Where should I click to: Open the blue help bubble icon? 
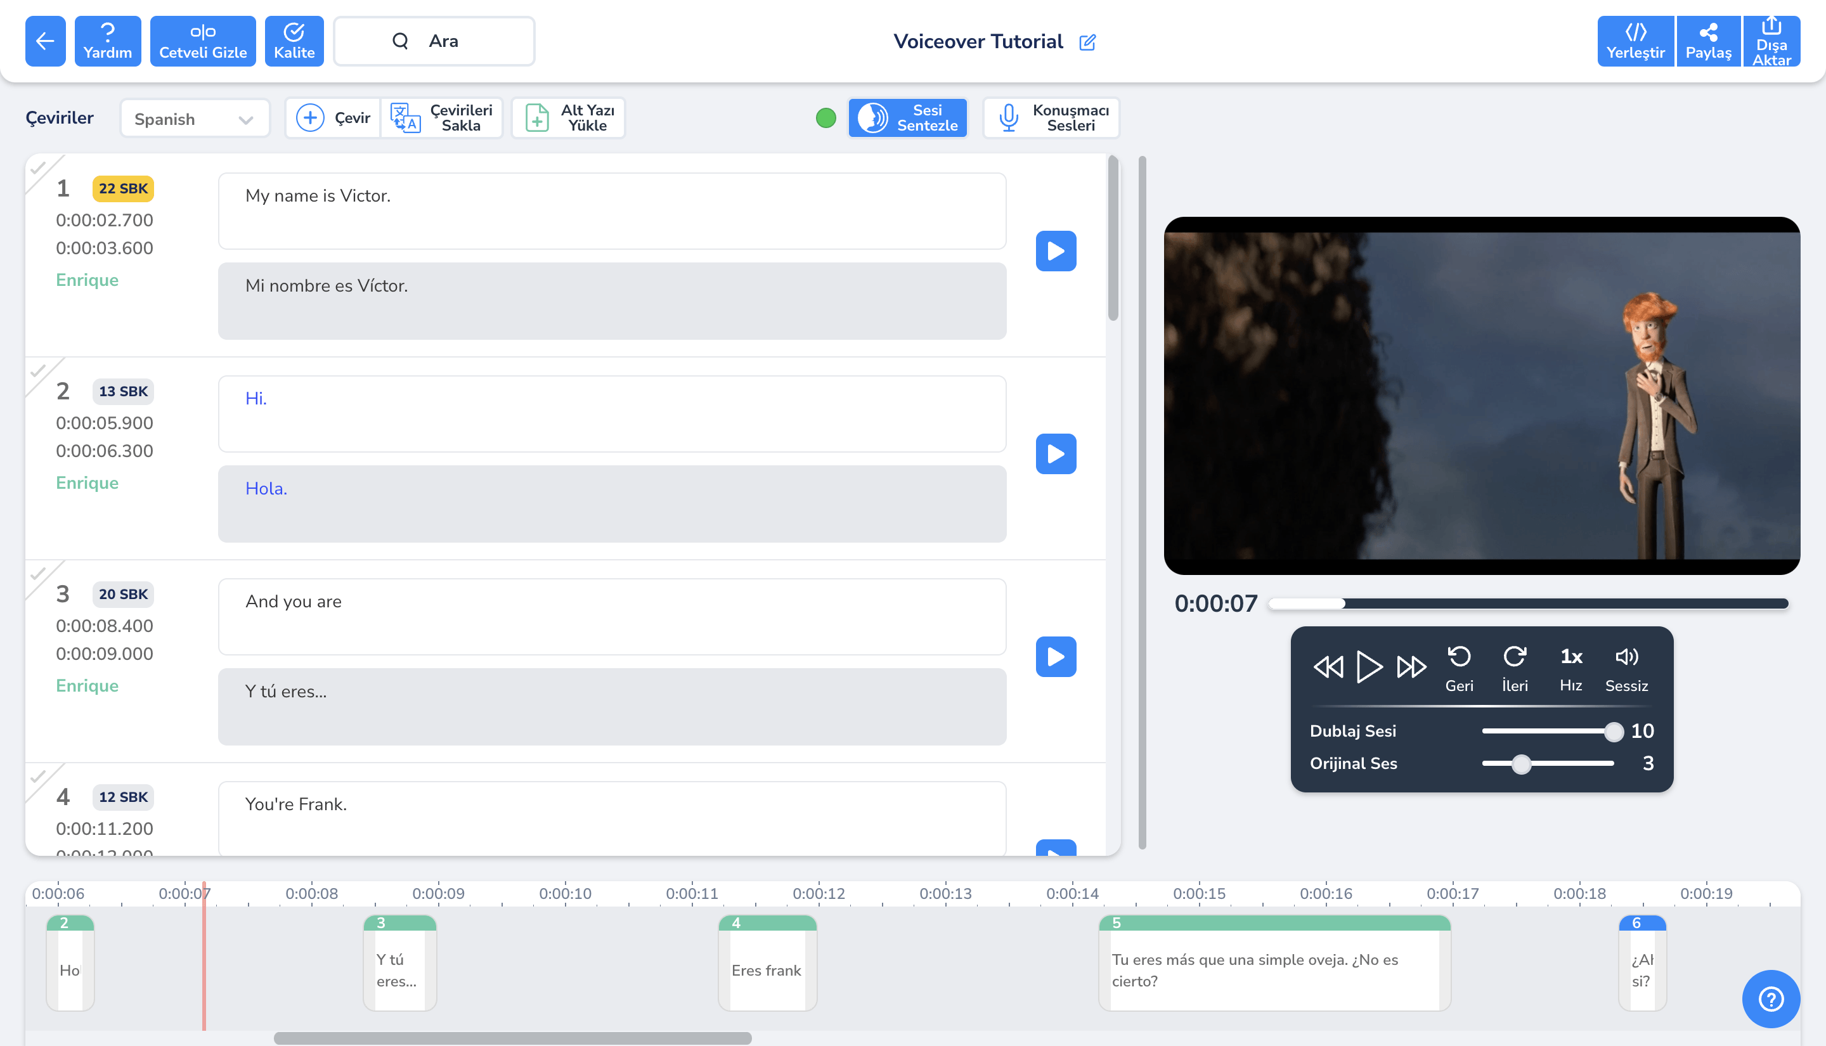tap(1770, 998)
